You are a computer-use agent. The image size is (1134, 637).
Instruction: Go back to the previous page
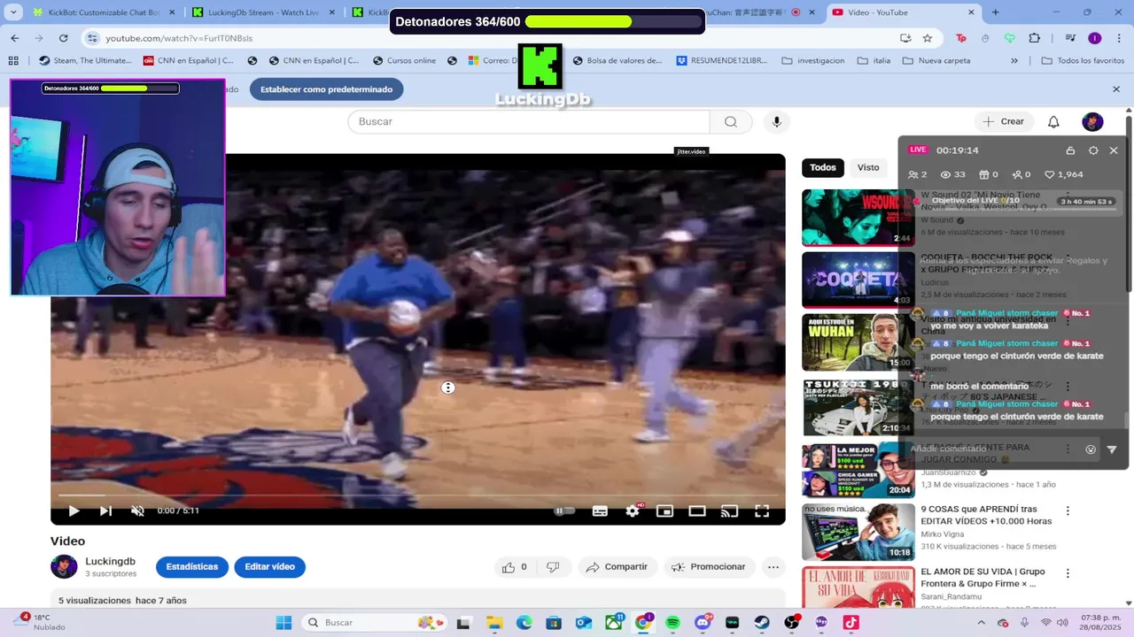[15, 38]
